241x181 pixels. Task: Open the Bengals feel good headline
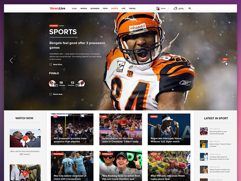[77, 45]
